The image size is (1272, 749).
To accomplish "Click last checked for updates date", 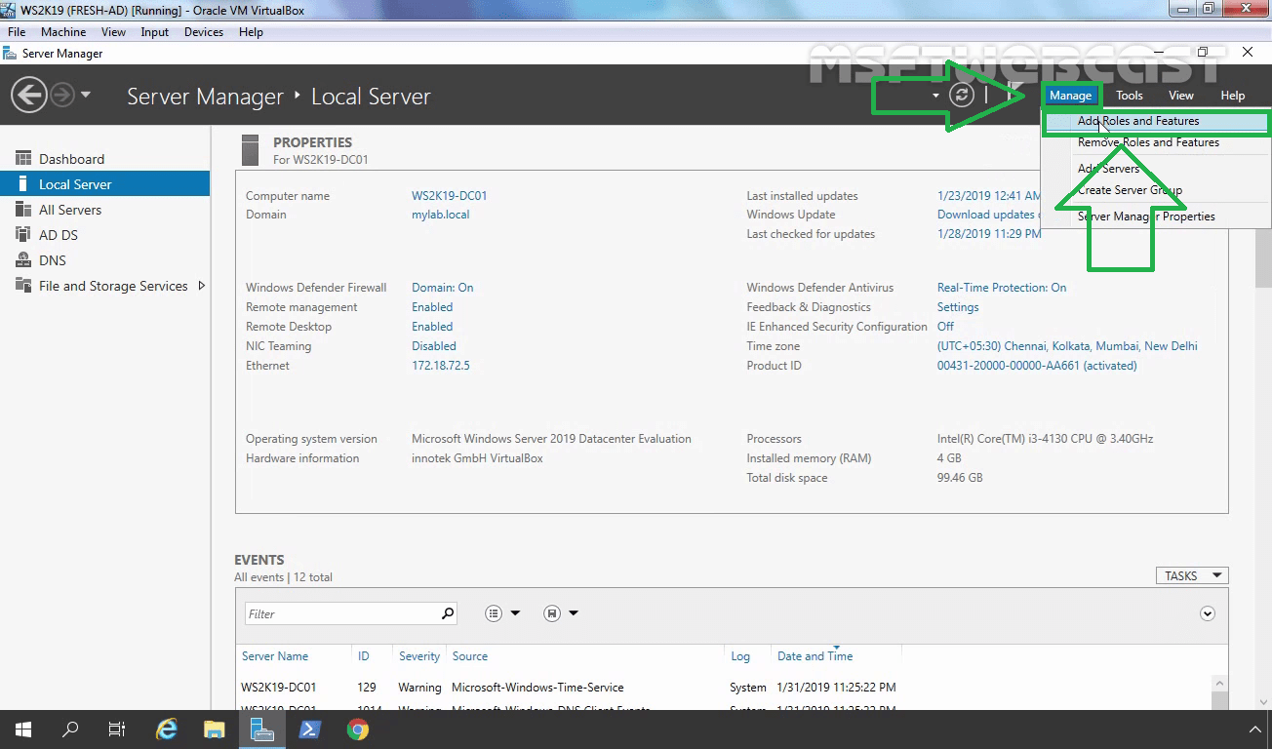I will click(x=989, y=234).
